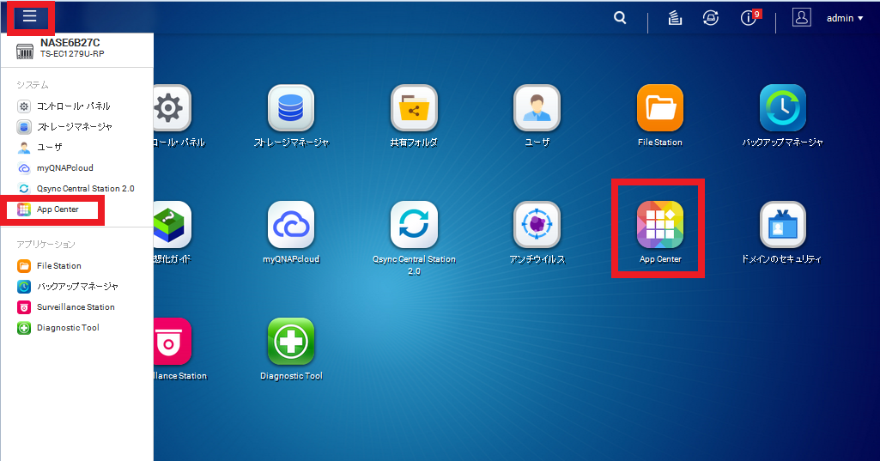Open the hamburger main menu button
Viewport: 880px width, 461px height.
30,17
